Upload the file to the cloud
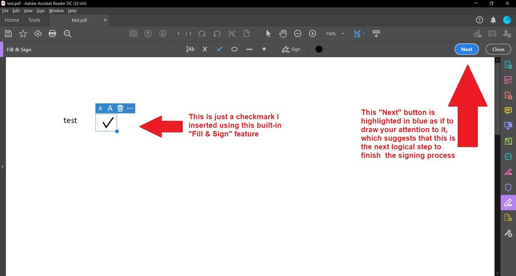 [38, 34]
